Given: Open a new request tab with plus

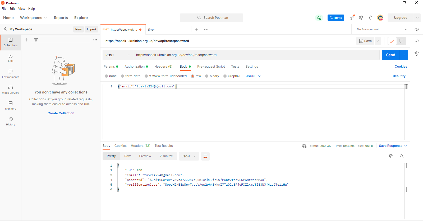Looking at the screenshot, I should tap(197, 29).
